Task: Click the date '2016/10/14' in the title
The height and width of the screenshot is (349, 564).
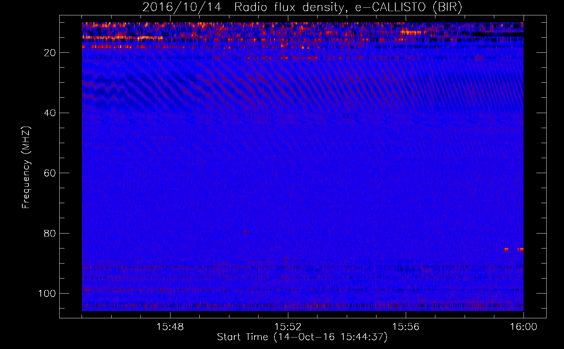Action: 182,7
